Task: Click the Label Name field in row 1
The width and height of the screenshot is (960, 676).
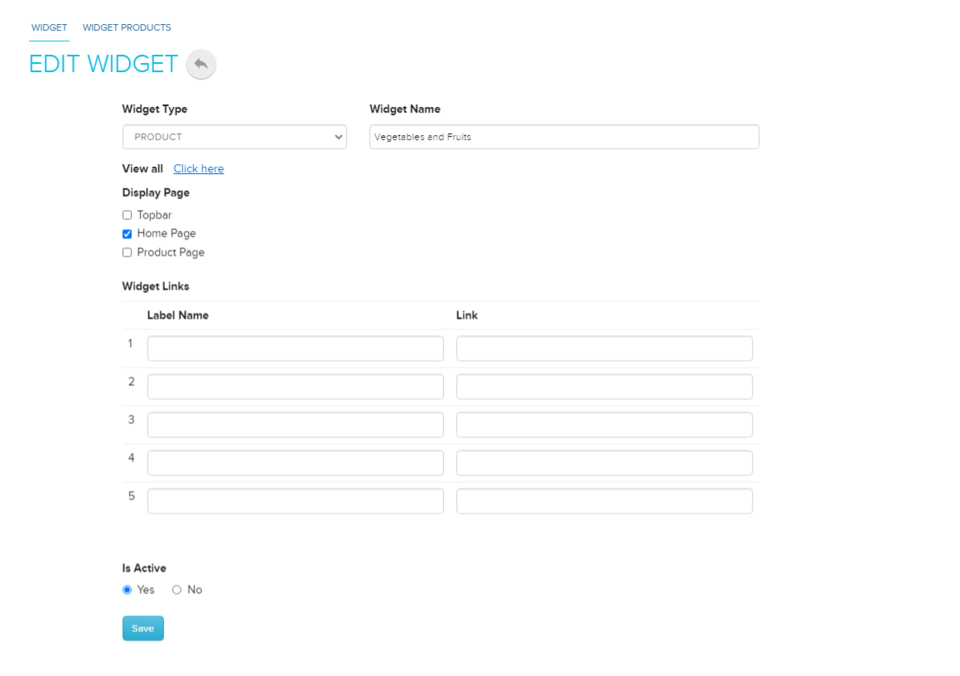Action: pos(295,349)
